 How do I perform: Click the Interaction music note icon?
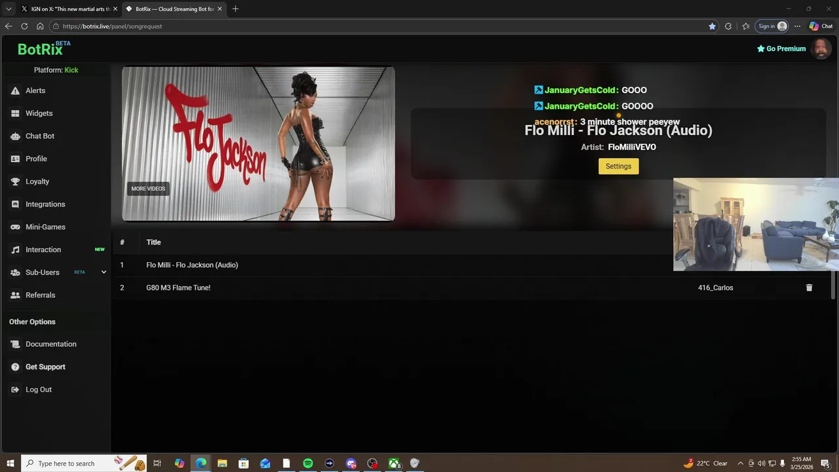(15, 250)
